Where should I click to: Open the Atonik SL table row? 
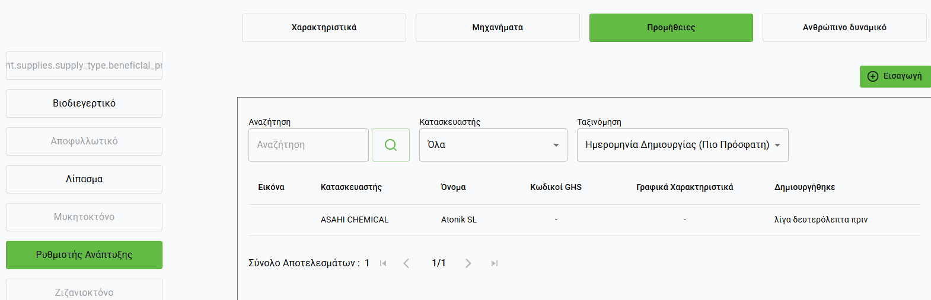pos(459,220)
